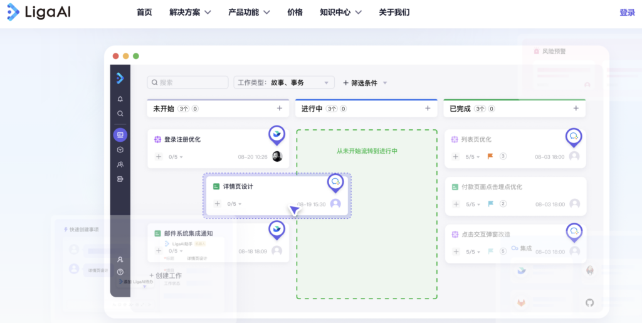Open the 关于我们 page
The height and width of the screenshot is (323, 642).
tap(394, 13)
